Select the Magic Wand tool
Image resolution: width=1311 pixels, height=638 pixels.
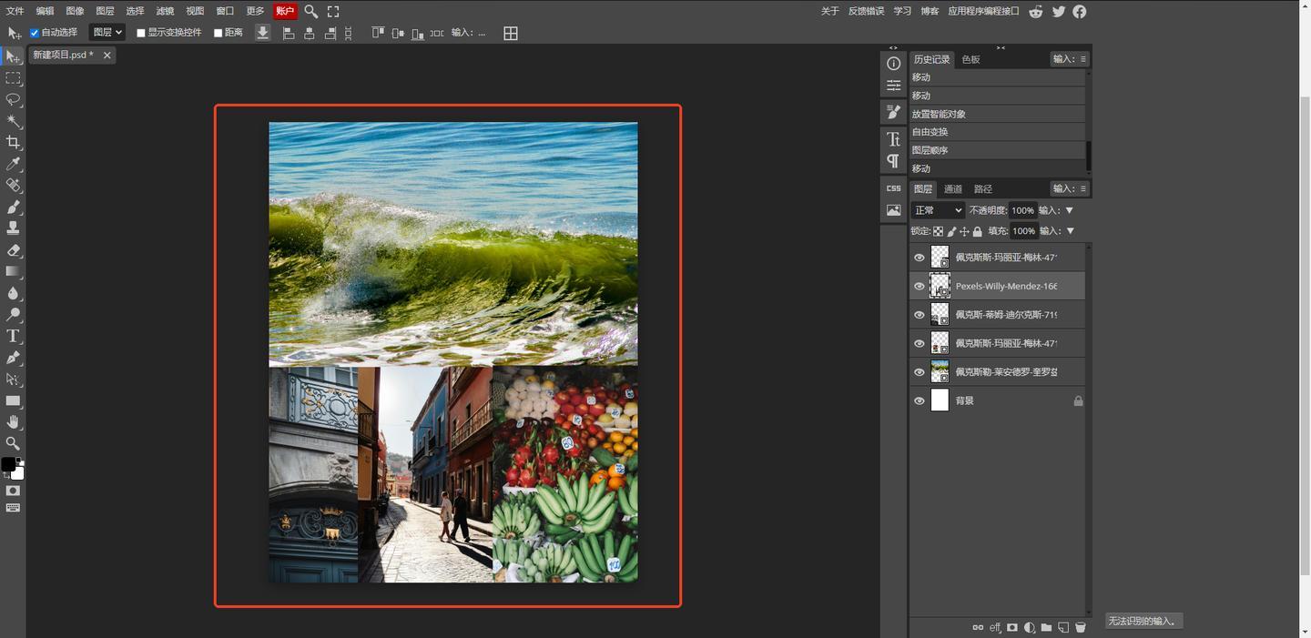[x=13, y=121]
